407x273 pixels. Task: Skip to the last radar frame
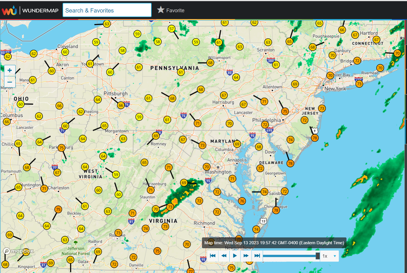(257, 256)
